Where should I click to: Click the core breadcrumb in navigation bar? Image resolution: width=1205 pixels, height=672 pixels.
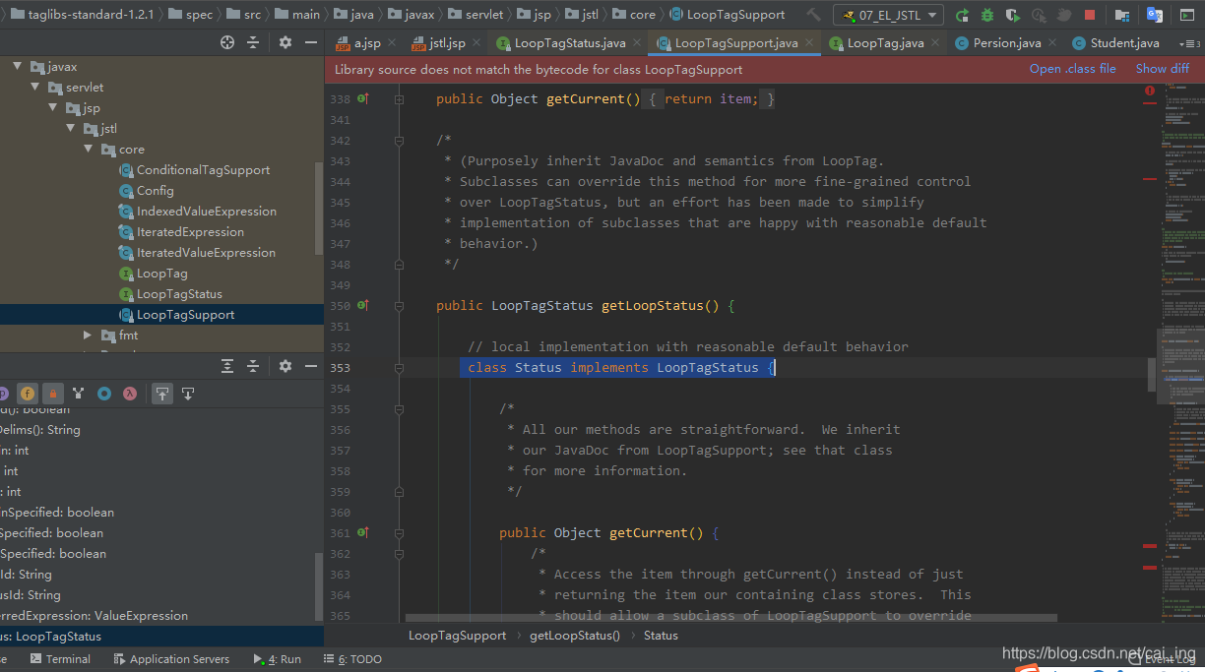(x=635, y=15)
